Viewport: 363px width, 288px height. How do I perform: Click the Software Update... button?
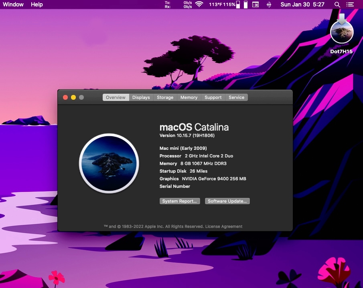pos(227,201)
